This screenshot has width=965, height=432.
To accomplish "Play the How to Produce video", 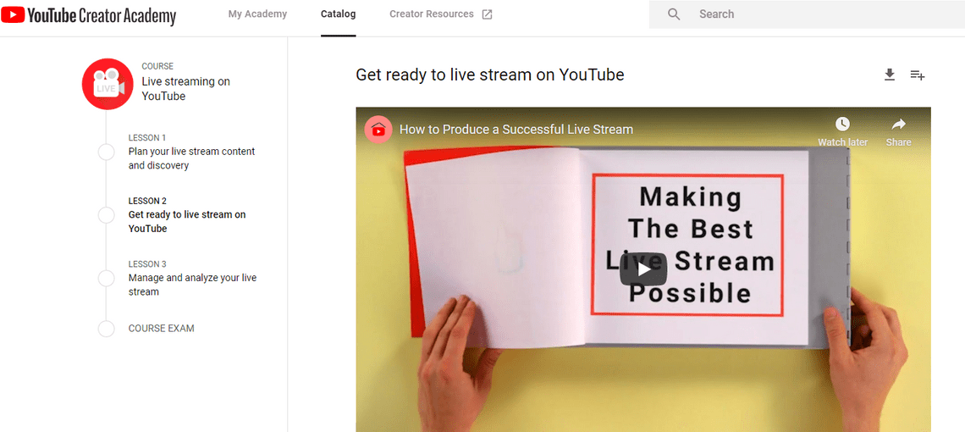I will (643, 269).
